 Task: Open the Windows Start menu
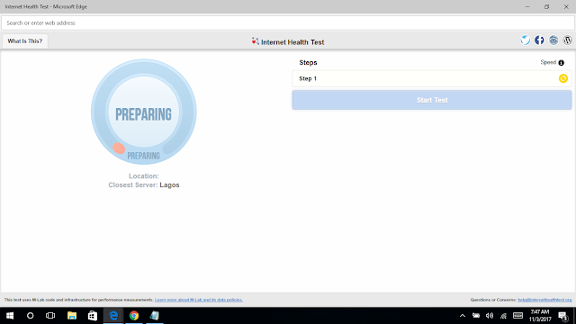point(10,316)
